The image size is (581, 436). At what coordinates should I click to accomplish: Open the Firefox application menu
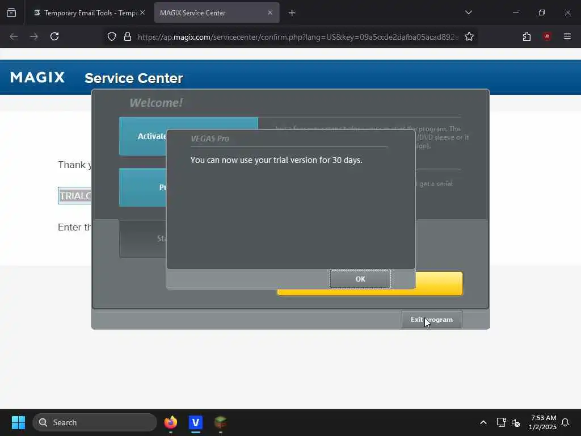coord(567,36)
